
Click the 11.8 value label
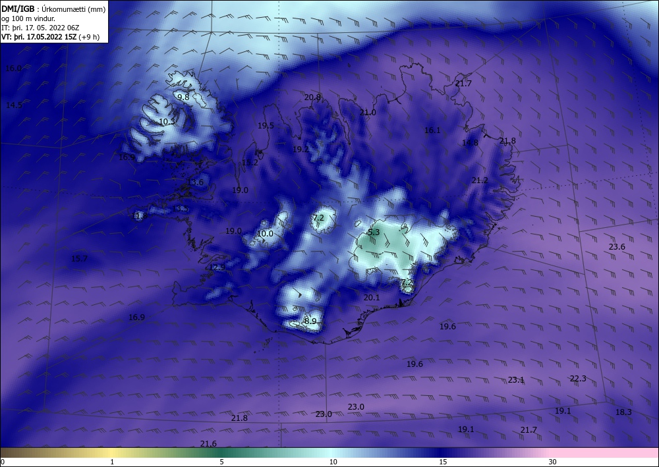click(140, 216)
